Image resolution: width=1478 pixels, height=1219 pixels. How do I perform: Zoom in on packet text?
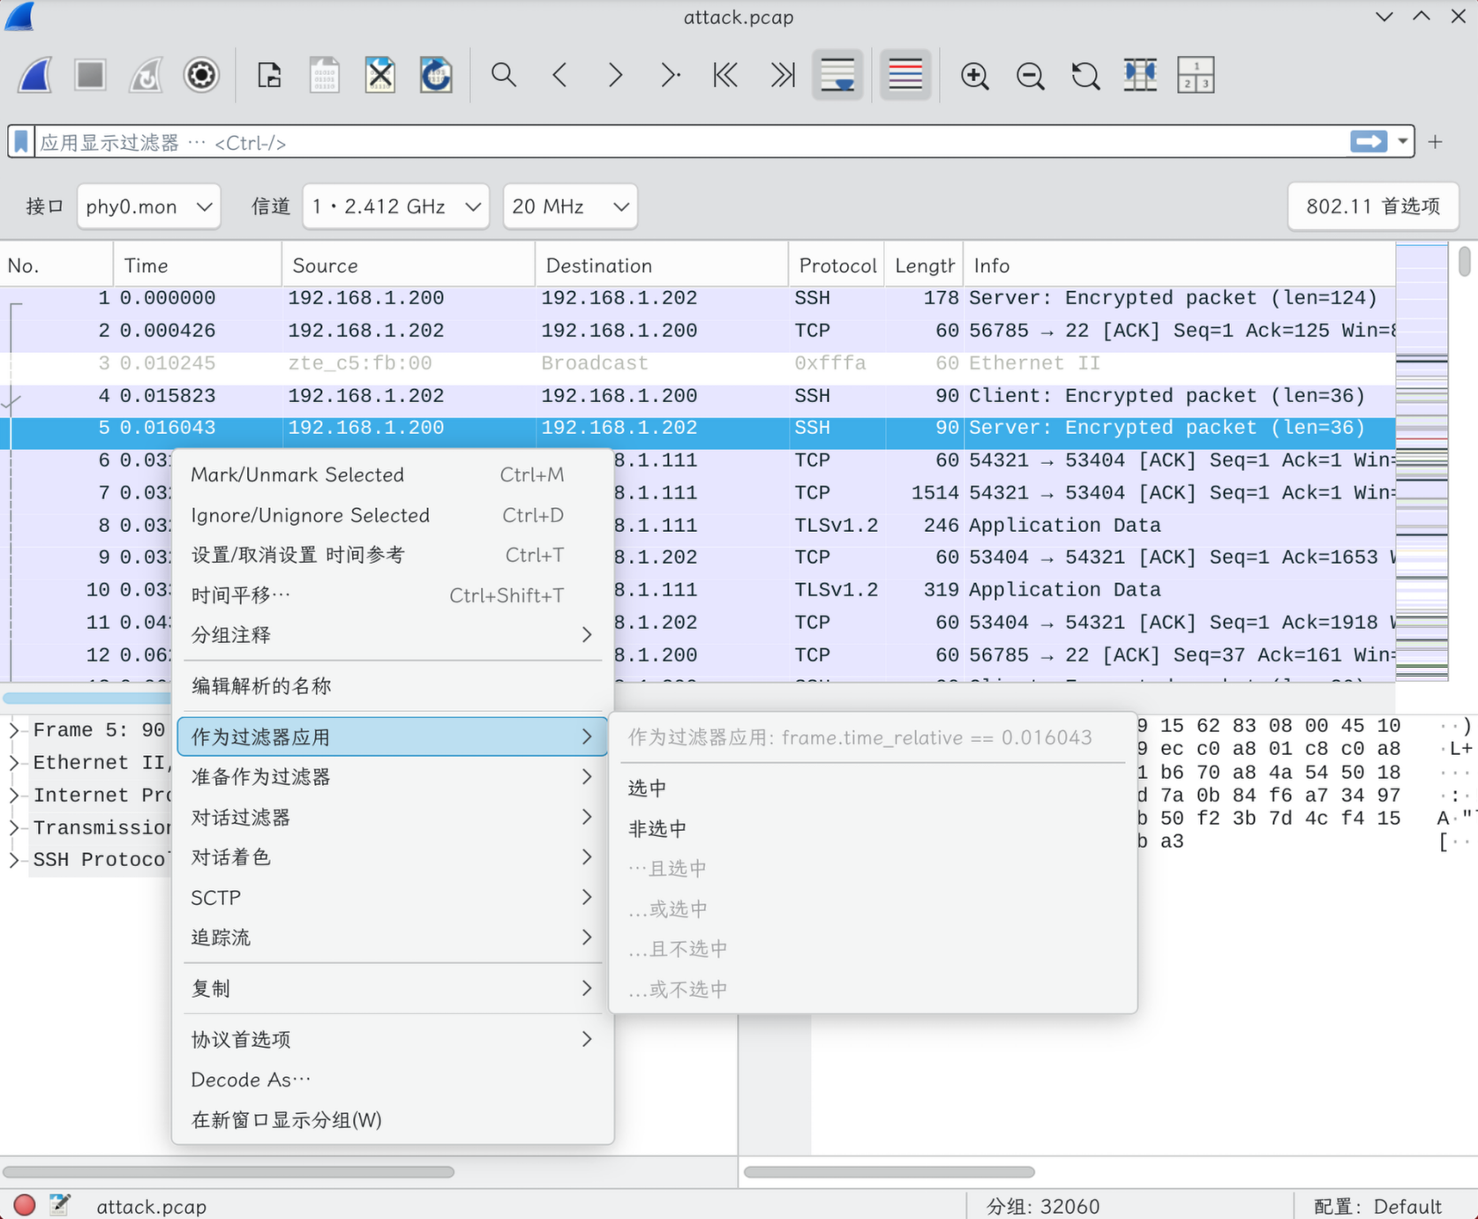coord(974,75)
